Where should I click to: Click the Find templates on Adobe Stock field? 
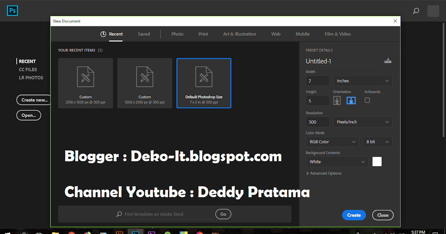tap(164, 214)
